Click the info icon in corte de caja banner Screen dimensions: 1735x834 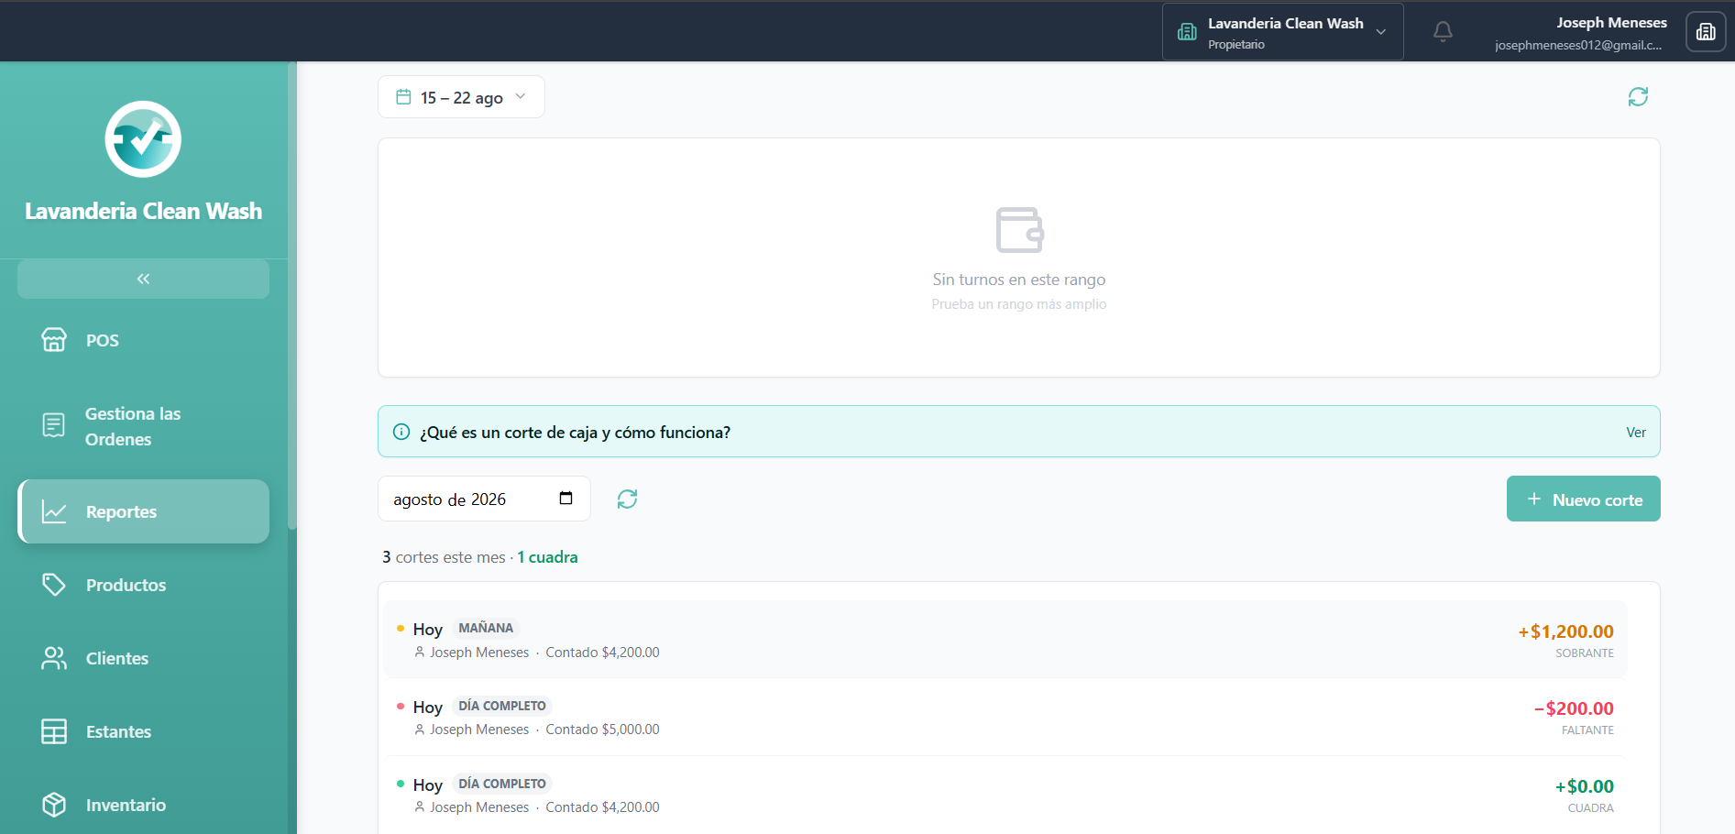[401, 432]
